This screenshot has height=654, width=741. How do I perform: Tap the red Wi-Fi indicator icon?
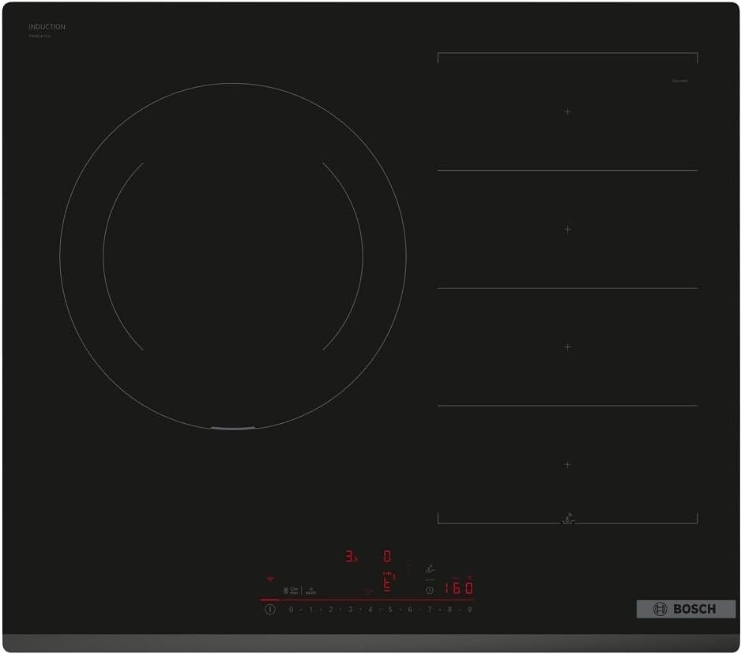coord(269,579)
